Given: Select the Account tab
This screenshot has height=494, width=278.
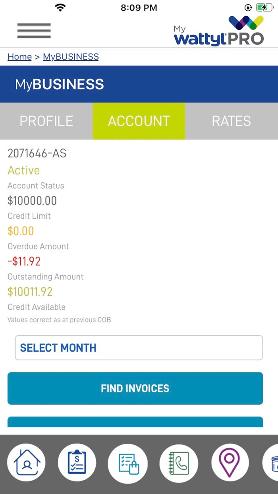Looking at the screenshot, I should (139, 121).
